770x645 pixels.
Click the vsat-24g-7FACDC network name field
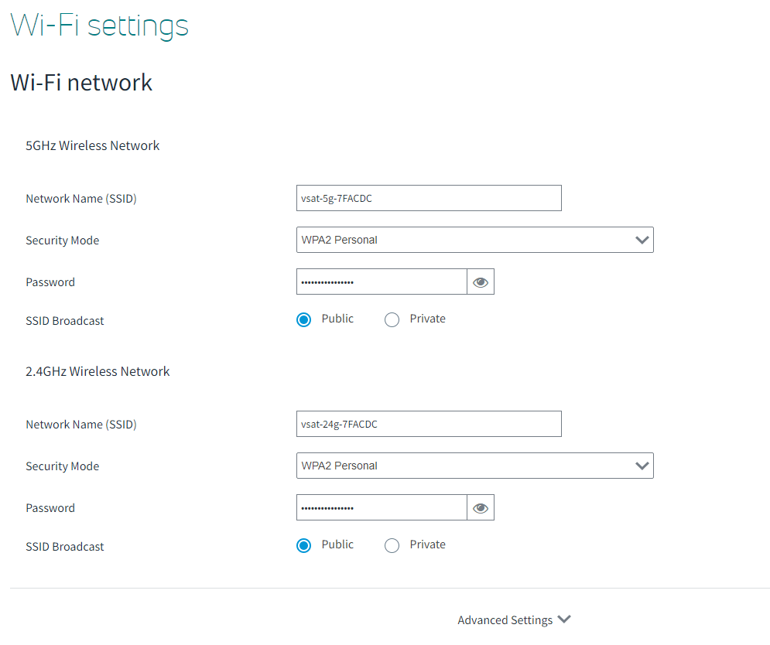(x=429, y=424)
